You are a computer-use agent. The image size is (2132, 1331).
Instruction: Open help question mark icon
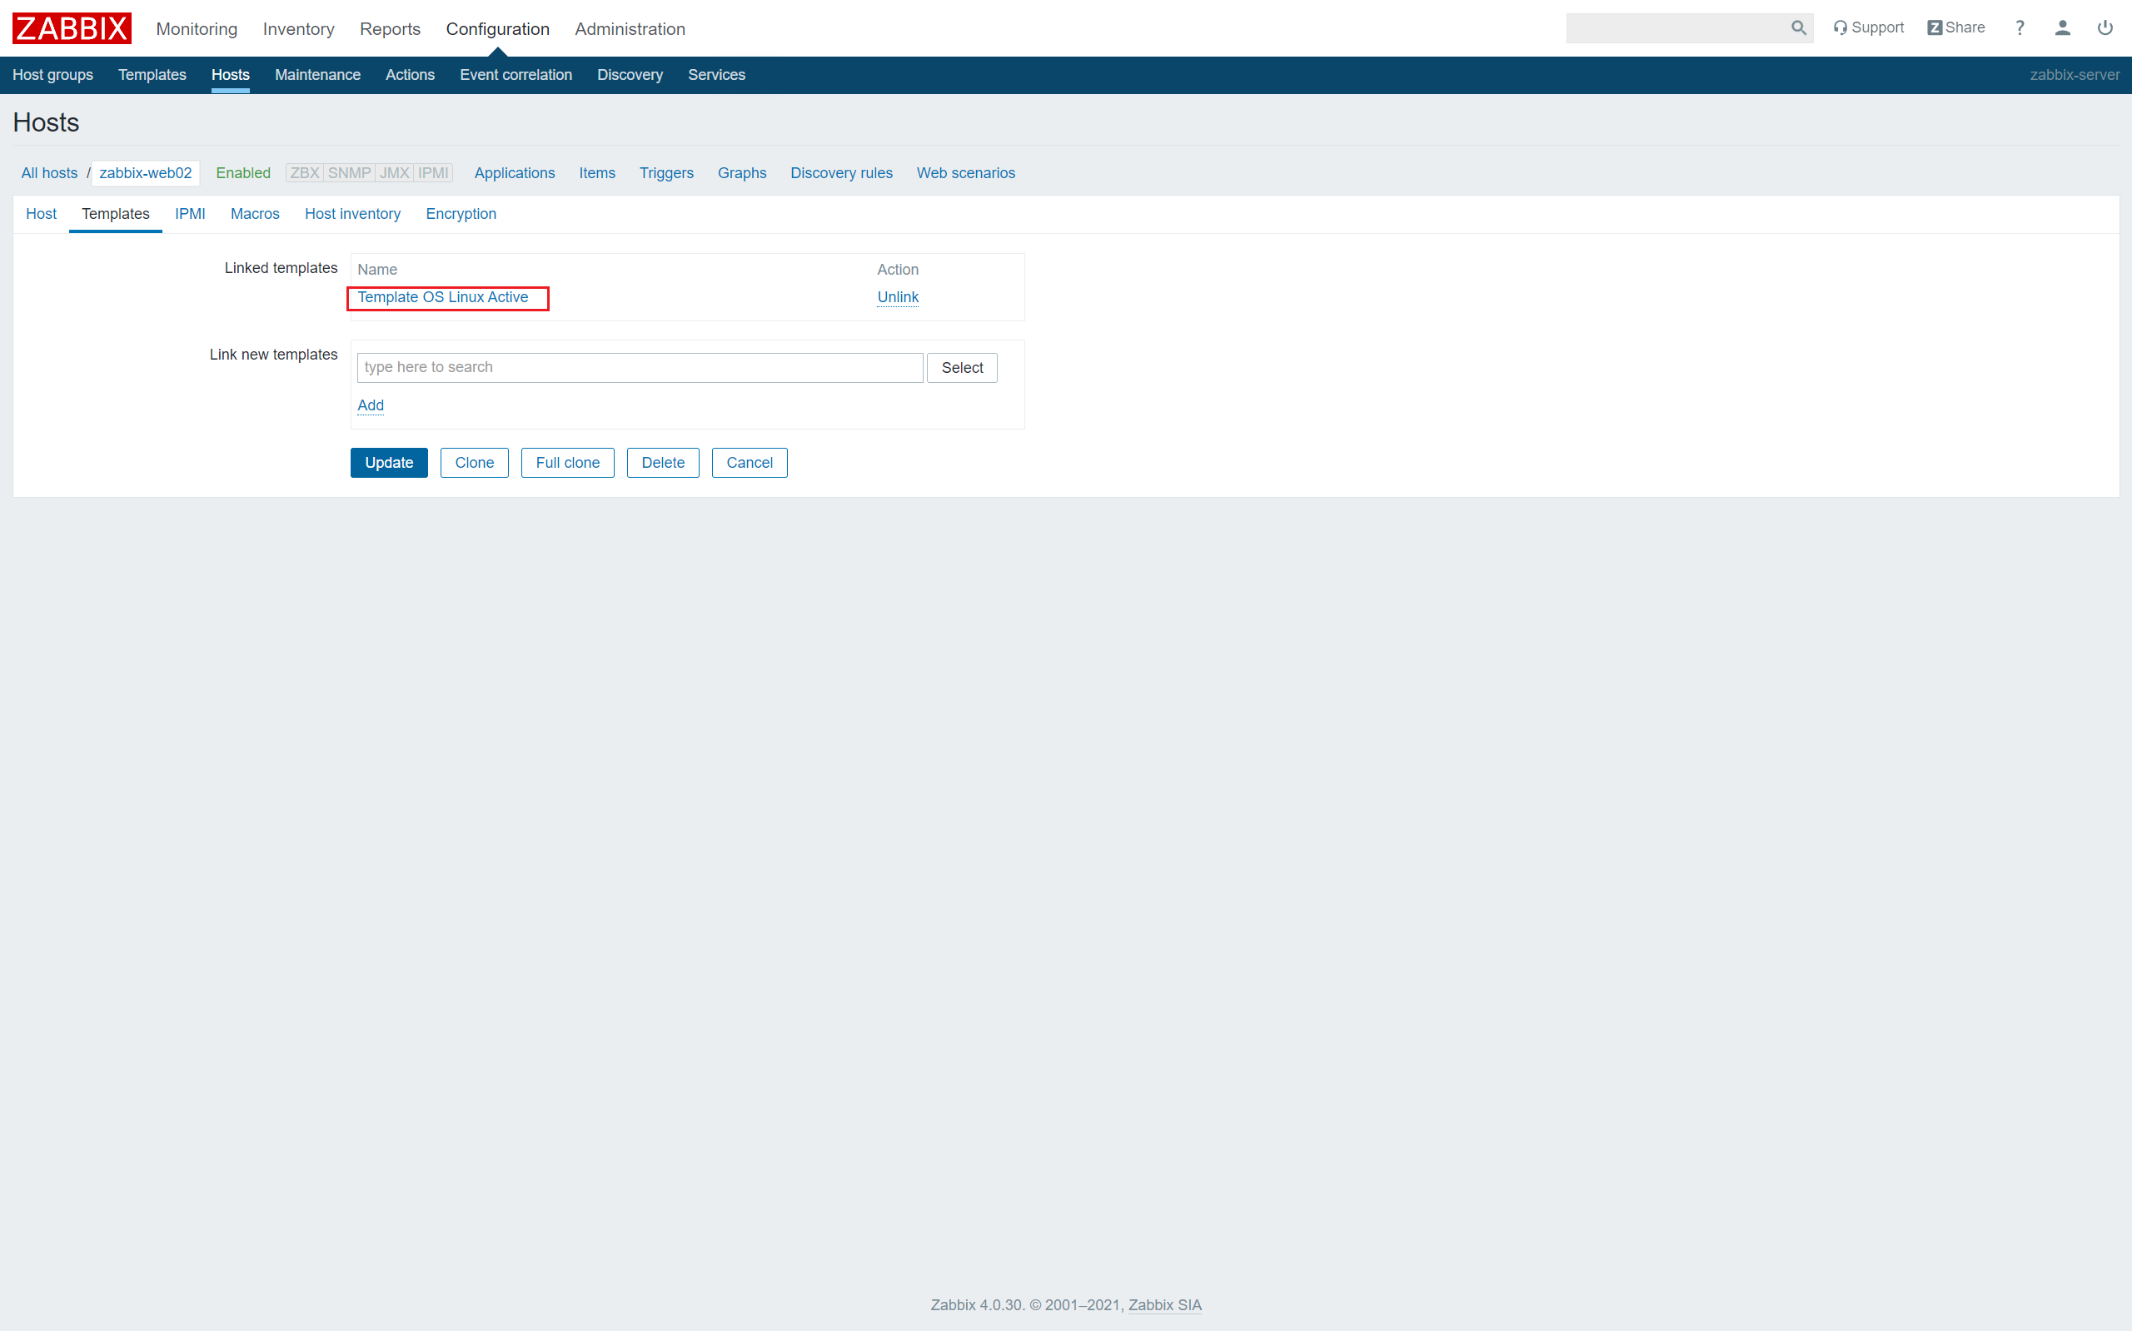(x=2020, y=28)
